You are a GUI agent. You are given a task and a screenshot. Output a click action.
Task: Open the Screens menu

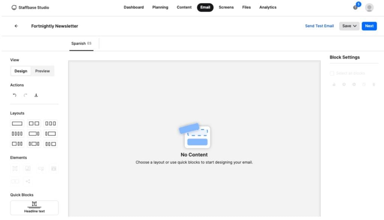pyautogui.click(x=226, y=7)
